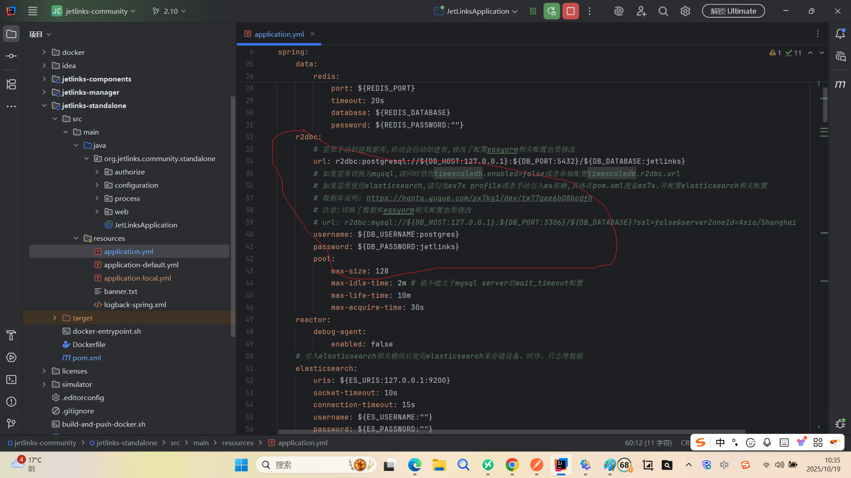Open the main hamburger menu

(32, 11)
